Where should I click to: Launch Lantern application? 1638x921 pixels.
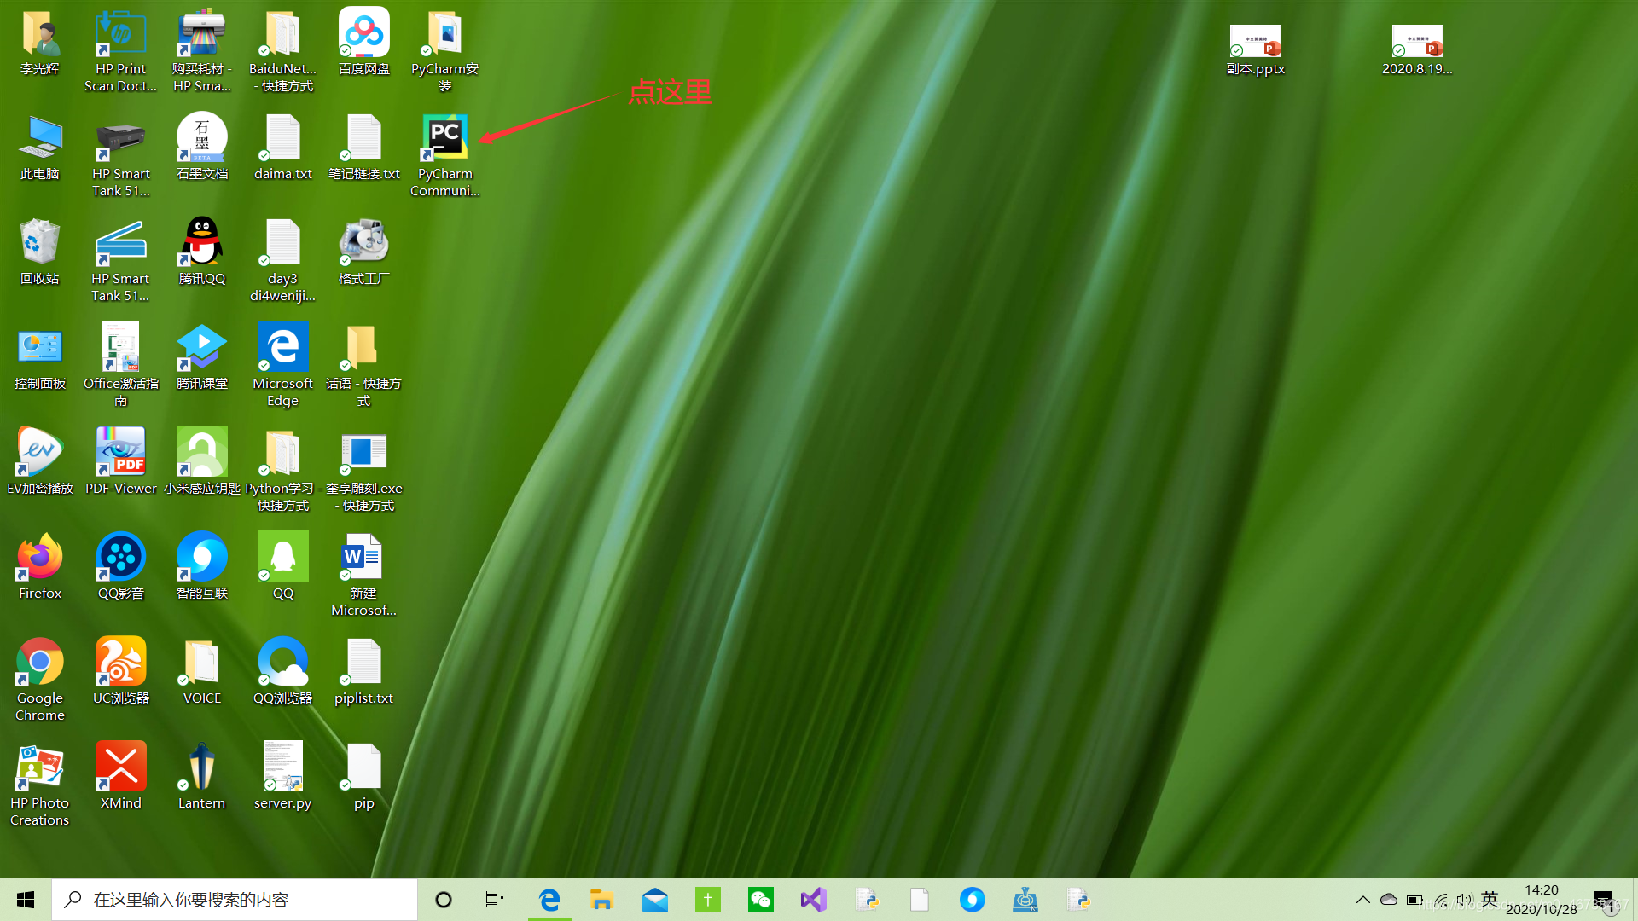[202, 777]
